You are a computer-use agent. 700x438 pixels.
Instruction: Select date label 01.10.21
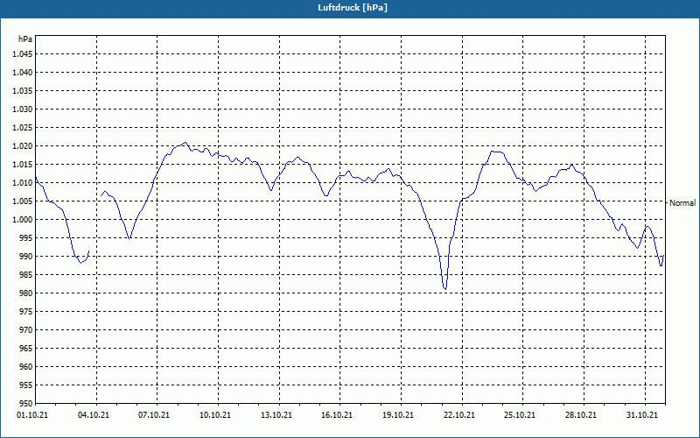[x=32, y=415]
